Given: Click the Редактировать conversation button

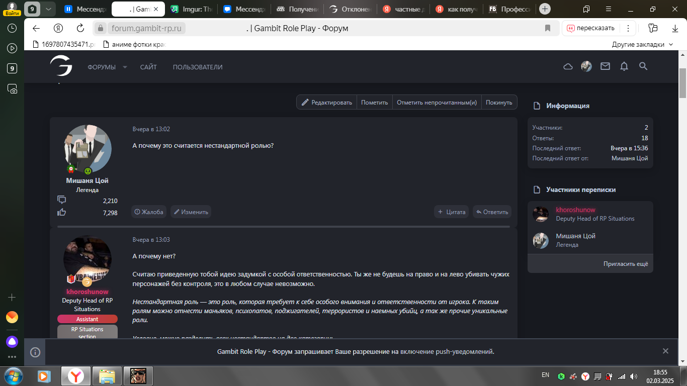Looking at the screenshot, I should click(x=326, y=103).
